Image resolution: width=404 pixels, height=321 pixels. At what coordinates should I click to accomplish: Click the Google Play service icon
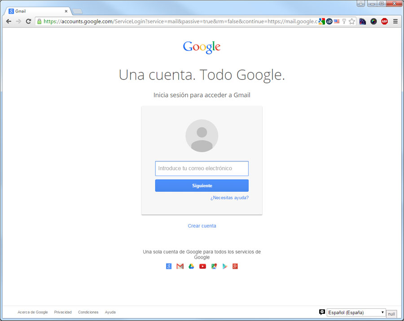click(225, 266)
